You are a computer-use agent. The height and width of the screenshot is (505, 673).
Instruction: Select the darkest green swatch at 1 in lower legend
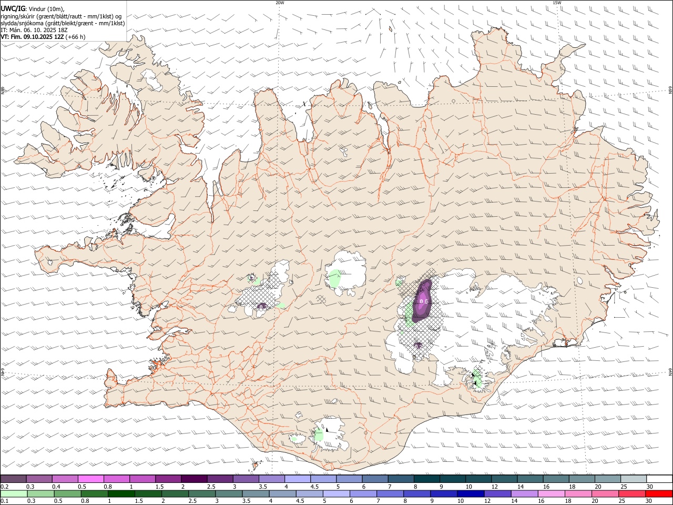pos(121,493)
